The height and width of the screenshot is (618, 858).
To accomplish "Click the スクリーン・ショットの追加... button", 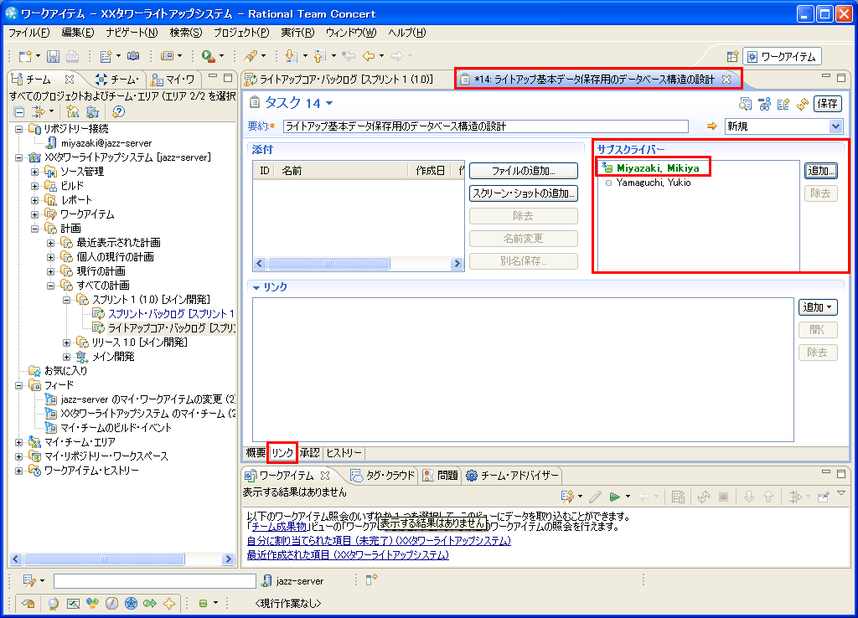I will tap(523, 193).
